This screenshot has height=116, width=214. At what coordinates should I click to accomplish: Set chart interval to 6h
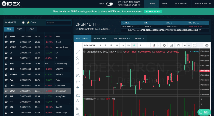pos(134,45)
